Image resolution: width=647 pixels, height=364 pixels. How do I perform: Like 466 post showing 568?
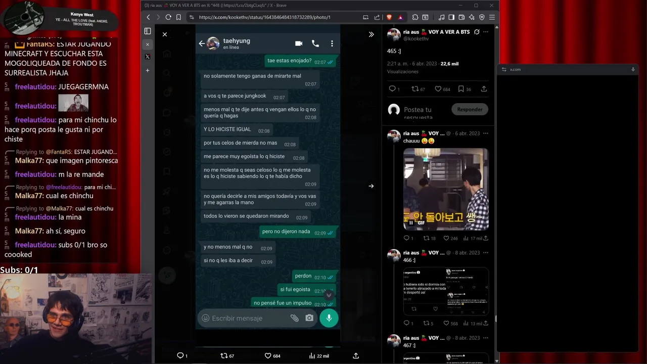[450, 323]
